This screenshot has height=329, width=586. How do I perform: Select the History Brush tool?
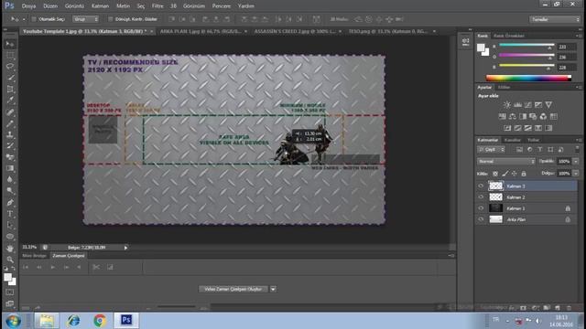pos(10,145)
